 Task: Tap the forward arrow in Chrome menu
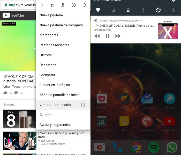point(41,5)
